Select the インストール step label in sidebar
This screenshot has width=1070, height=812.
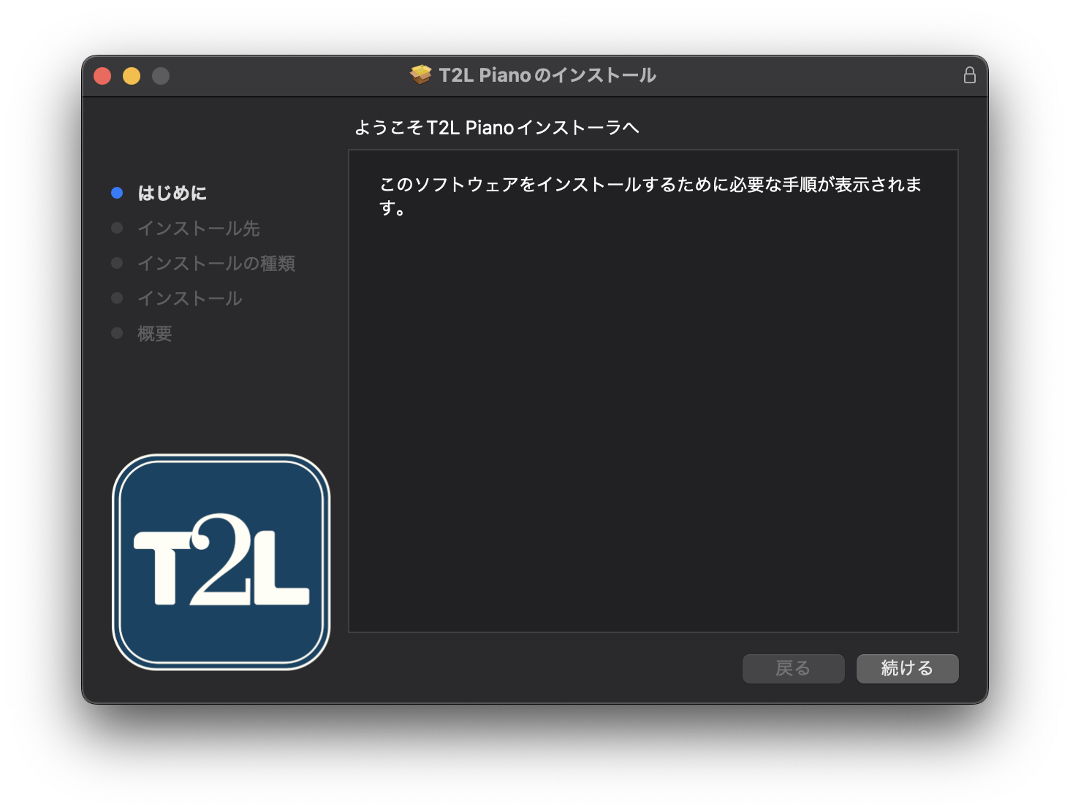click(x=190, y=298)
